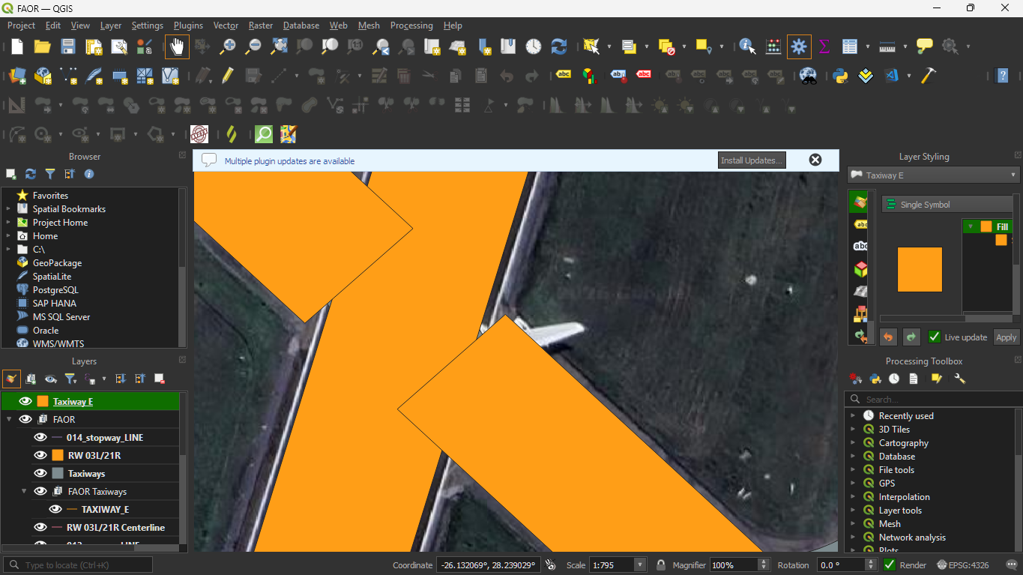Click the Save Project floppy icon
This screenshot has height=575, width=1023.
pyautogui.click(x=68, y=46)
